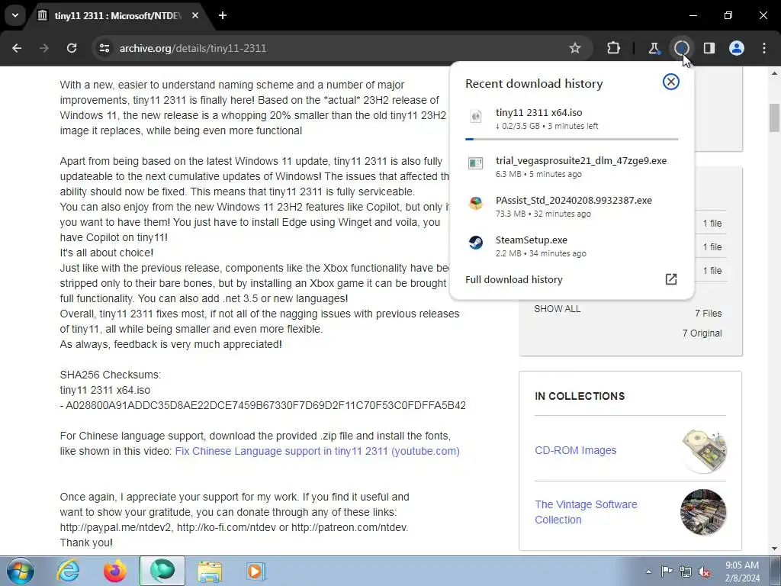Screen dimensions: 781x586
Task: Reload the archive.org page
Action: point(72,48)
